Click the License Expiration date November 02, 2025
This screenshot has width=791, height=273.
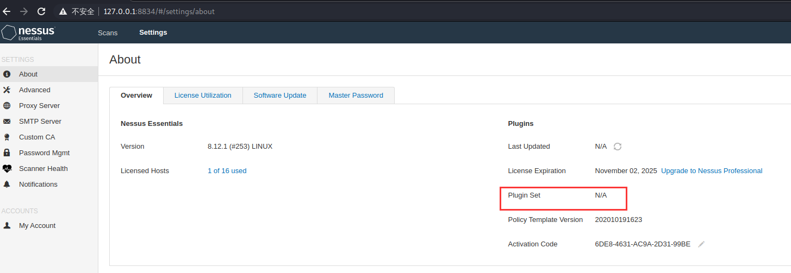click(626, 171)
